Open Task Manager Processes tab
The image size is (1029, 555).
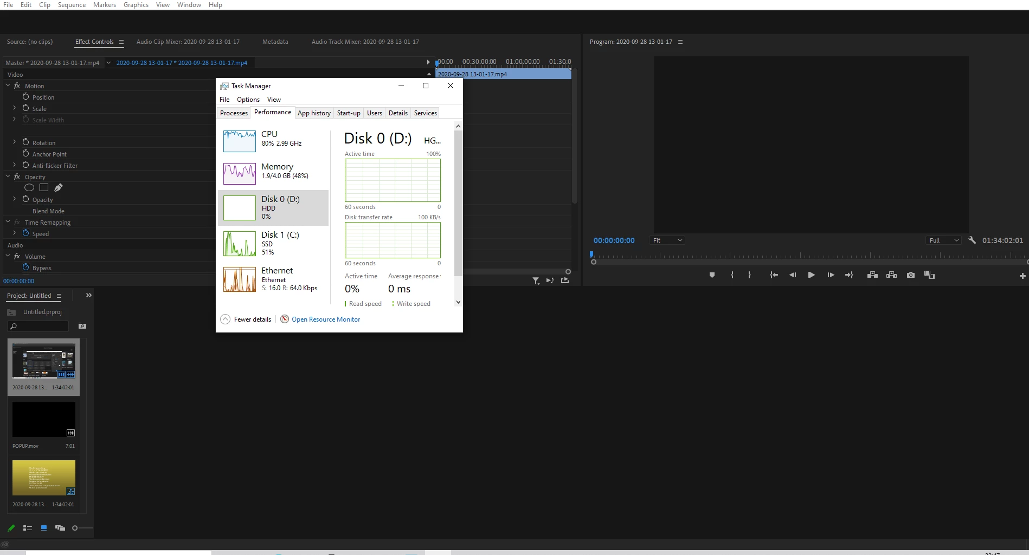point(234,113)
